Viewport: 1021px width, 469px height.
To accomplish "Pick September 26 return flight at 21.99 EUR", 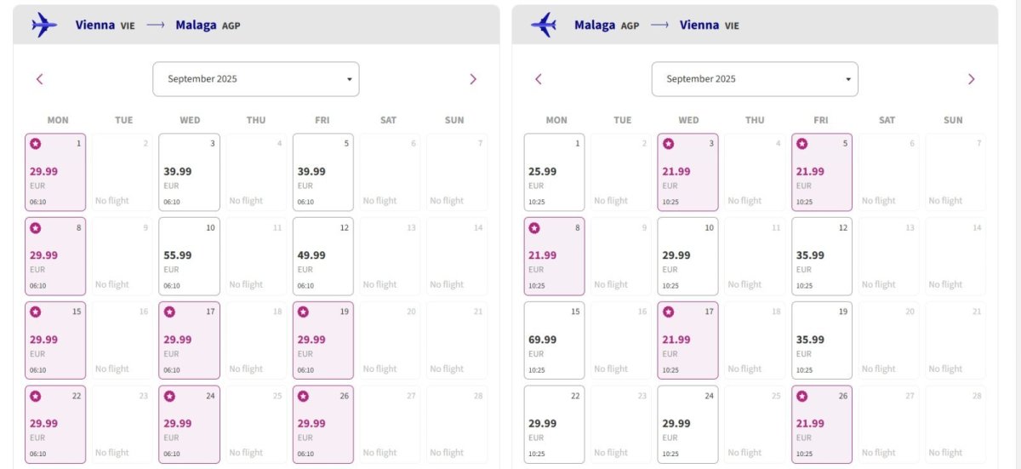I will pyautogui.click(x=821, y=424).
